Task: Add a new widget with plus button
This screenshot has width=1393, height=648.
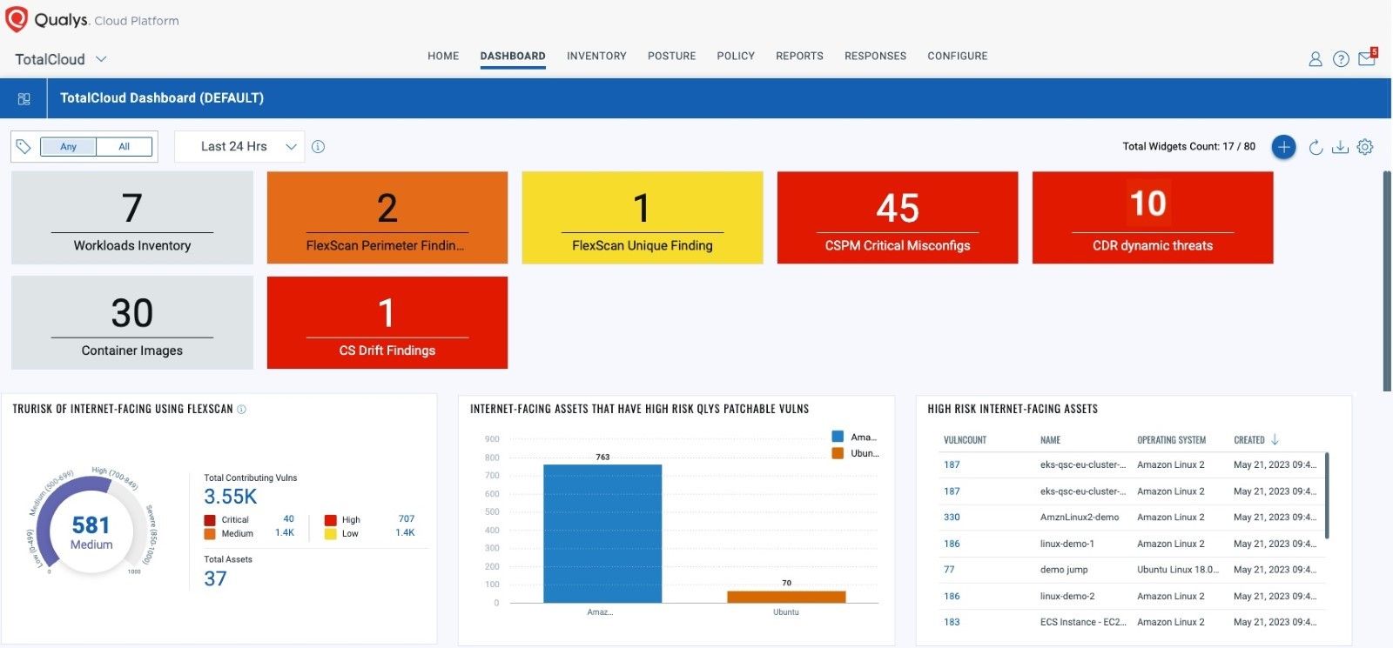Action: tap(1284, 147)
